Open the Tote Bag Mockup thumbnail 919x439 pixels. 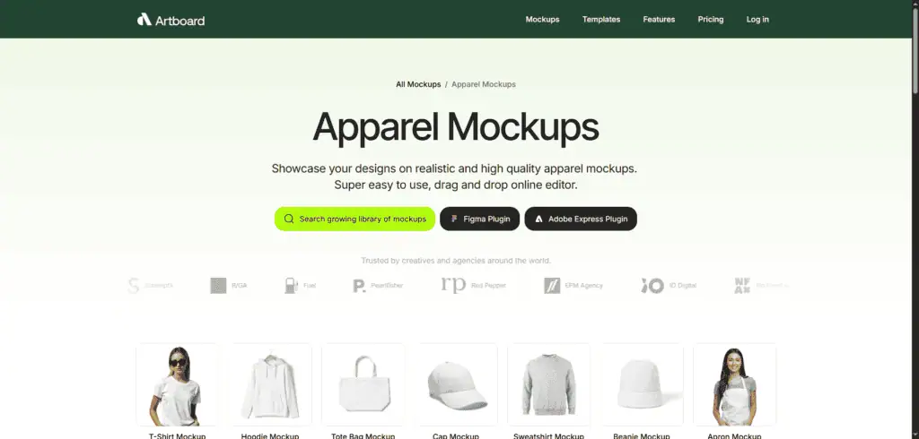coord(363,384)
